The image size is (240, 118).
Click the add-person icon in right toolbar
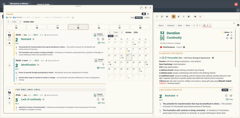(x=178, y=17)
